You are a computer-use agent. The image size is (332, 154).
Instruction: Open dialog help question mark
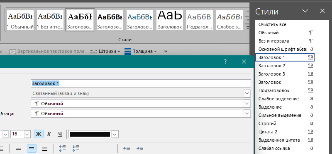coord(225,62)
